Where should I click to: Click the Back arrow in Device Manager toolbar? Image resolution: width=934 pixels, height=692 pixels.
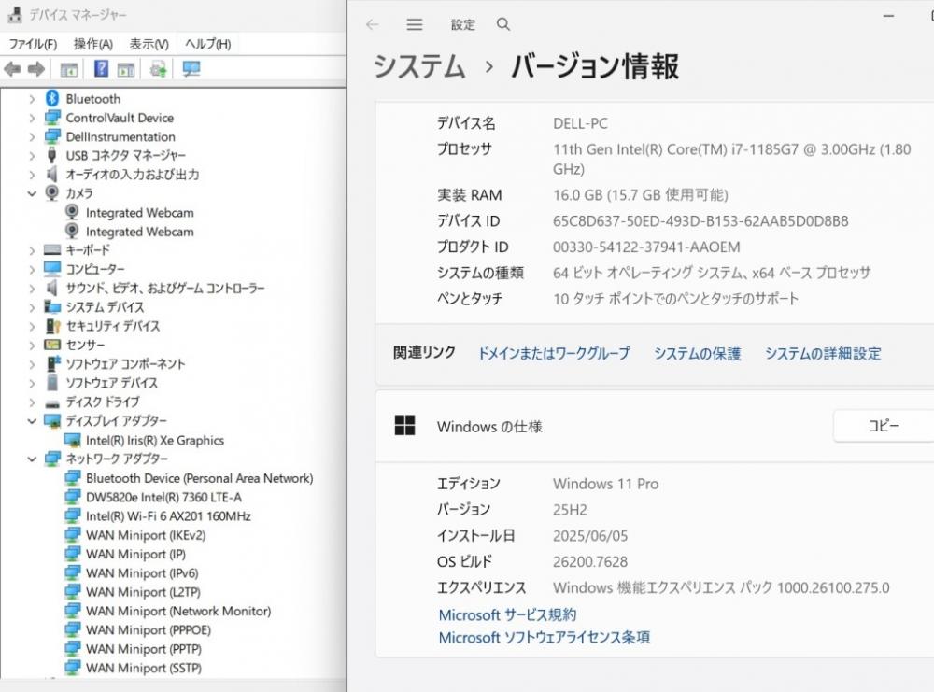12,69
